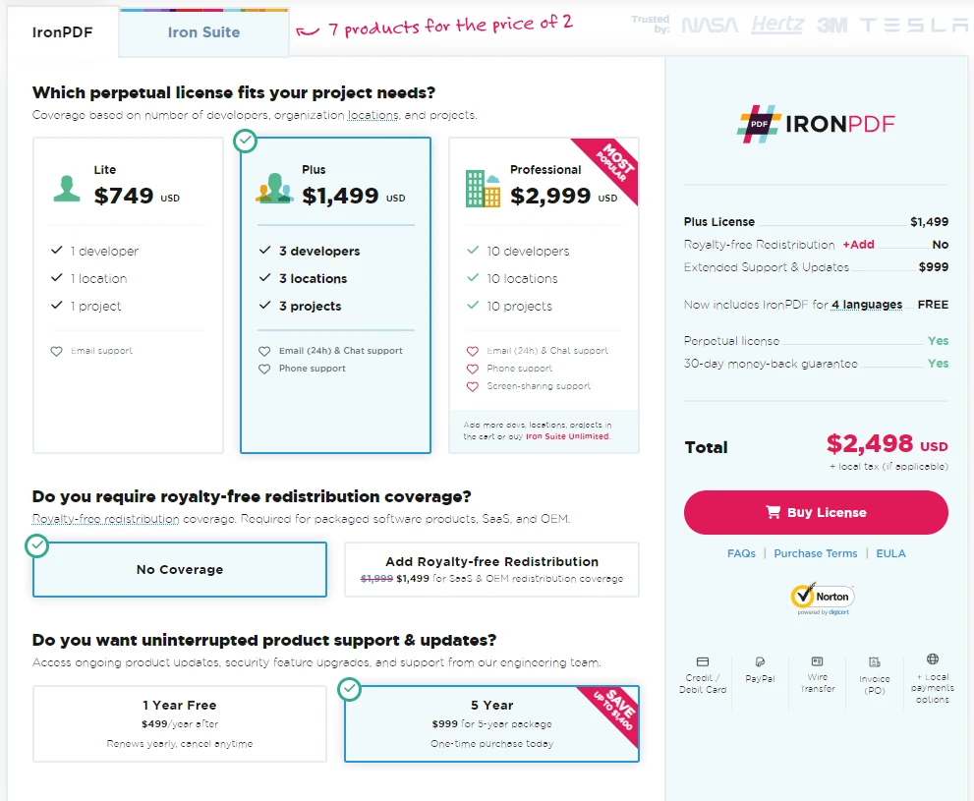Select the Professional $2,999 license option
Screen dimensions: 974x801
(544, 295)
